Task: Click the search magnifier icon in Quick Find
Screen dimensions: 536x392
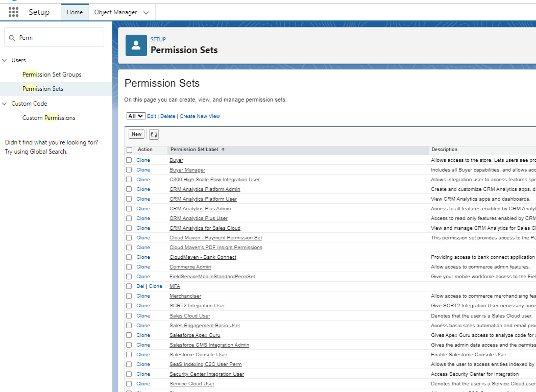Action: pos(12,38)
